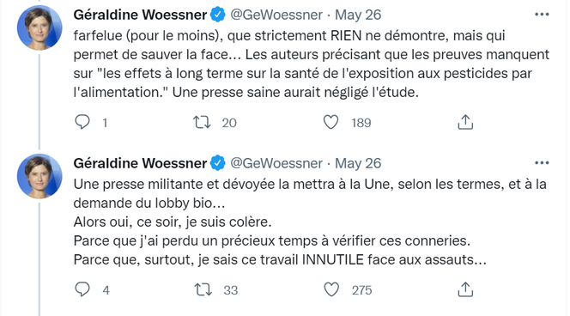This screenshot has height=316, width=570.
Task: View profile picture avatar of first tweet
Action: click(x=39, y=27)
